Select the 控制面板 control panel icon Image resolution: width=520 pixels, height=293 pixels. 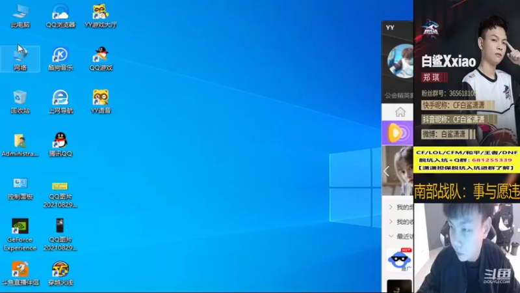(20, 188)
